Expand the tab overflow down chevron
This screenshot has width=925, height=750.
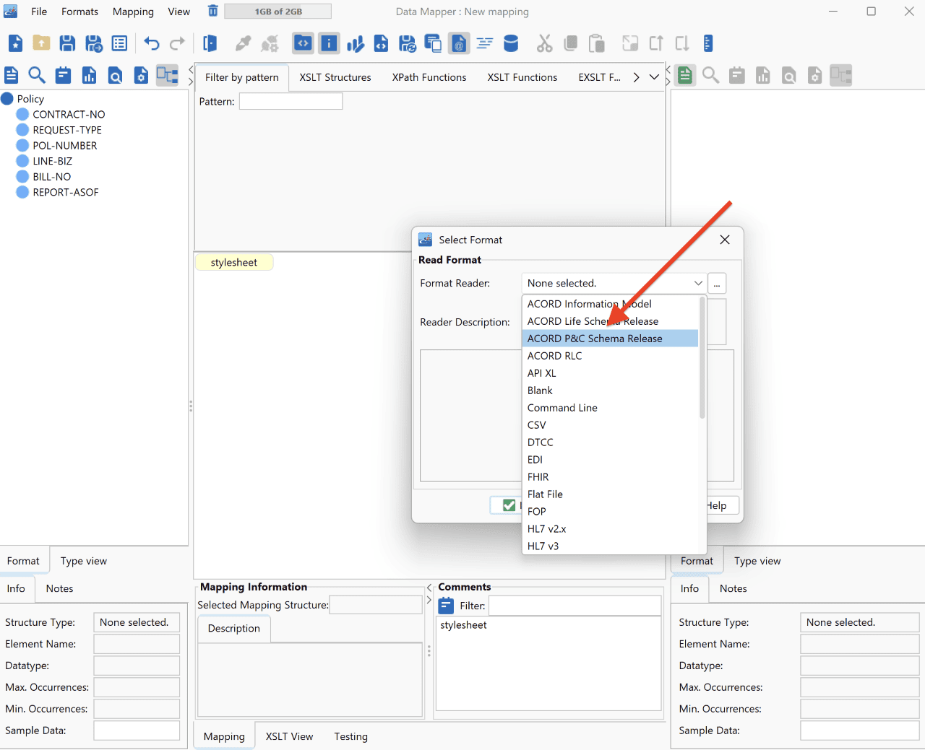pyautogui.click(x=654, y=77)
